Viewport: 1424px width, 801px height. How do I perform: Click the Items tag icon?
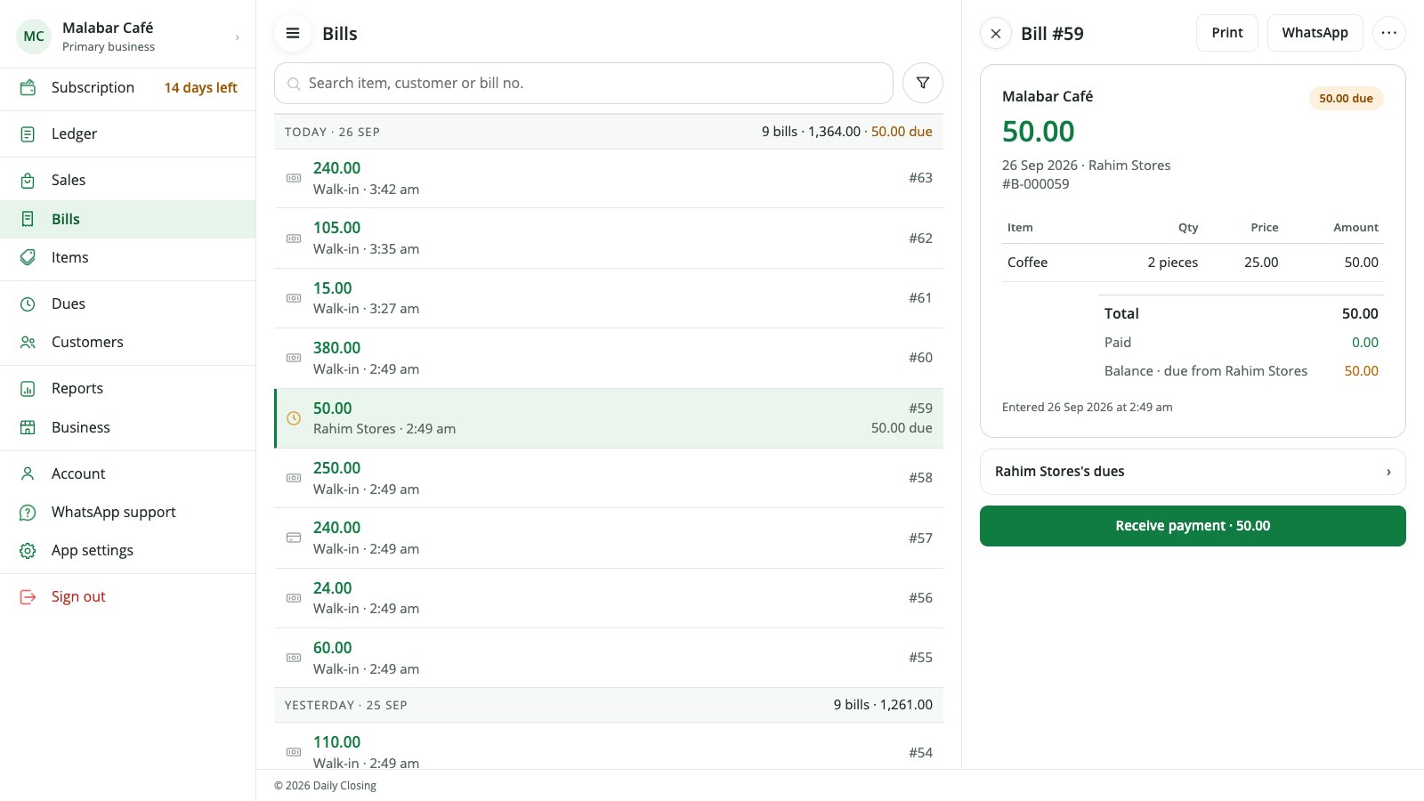pyautogui.click(x=28, y=257)
